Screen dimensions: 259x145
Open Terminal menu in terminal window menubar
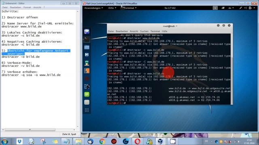pyautogui.click(x=155, y=31)
